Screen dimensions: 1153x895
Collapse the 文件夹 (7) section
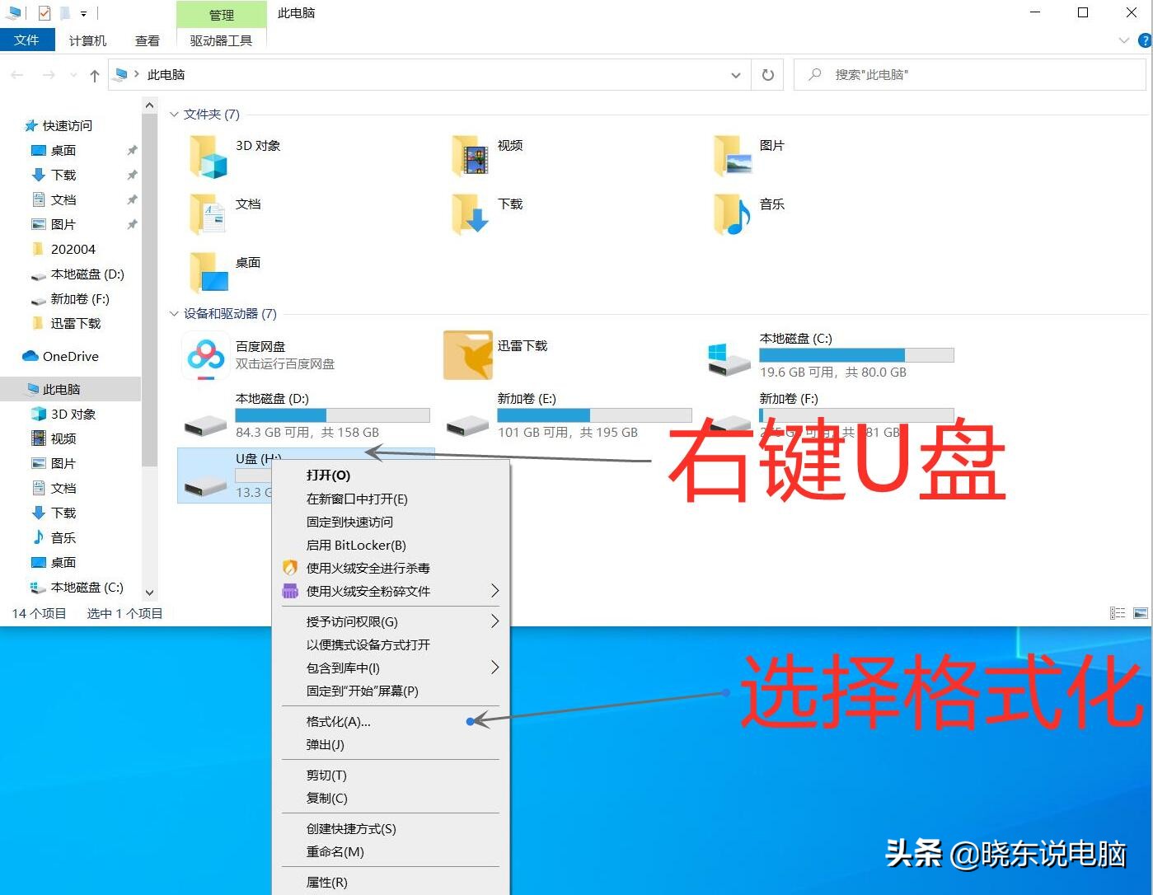click(174, 114)
